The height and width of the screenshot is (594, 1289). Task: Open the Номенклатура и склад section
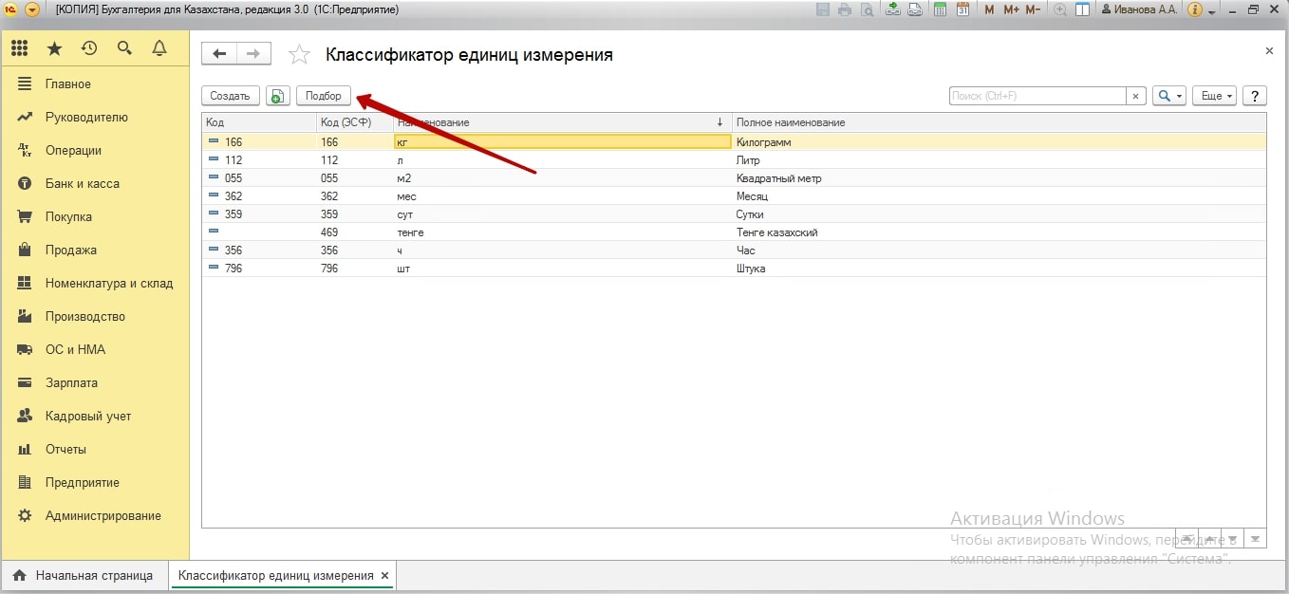[109, 284]
